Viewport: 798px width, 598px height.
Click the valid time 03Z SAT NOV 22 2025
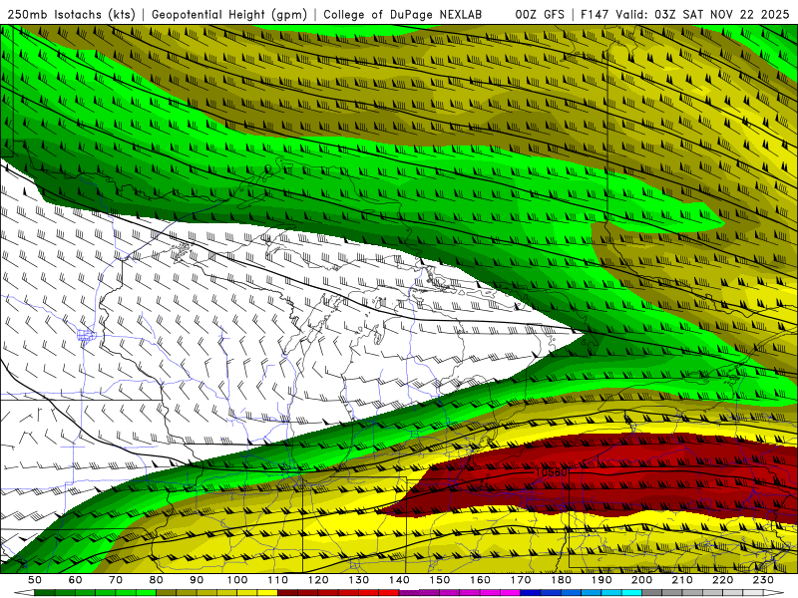pos(723,14)
